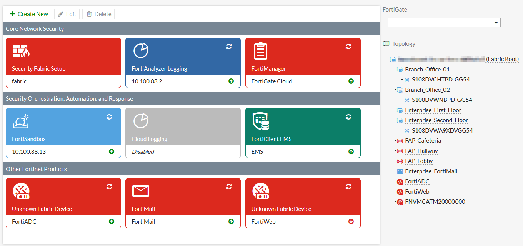
Task: Click the FortiManager clipboard icon
Action: point(261,50)
